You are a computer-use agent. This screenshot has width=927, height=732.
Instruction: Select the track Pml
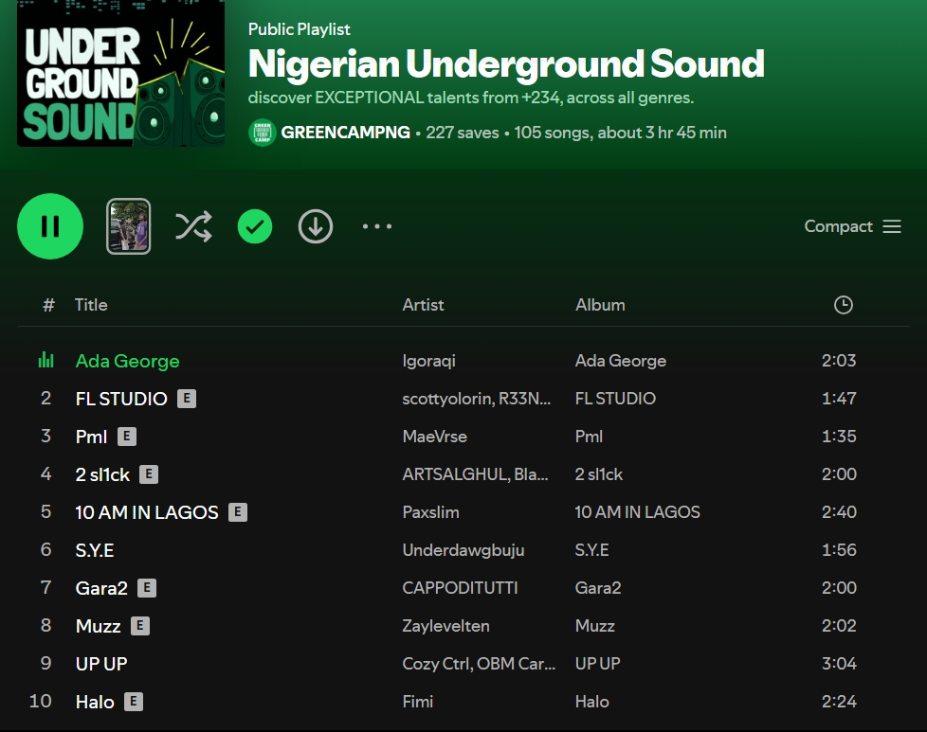tap(91, 437)
